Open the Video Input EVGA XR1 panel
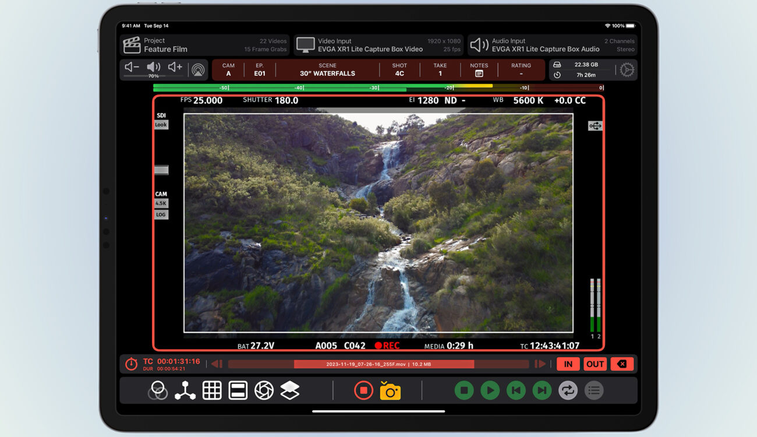Image resolution: width=757 pixels, height=437 pixels. point(377,44)
